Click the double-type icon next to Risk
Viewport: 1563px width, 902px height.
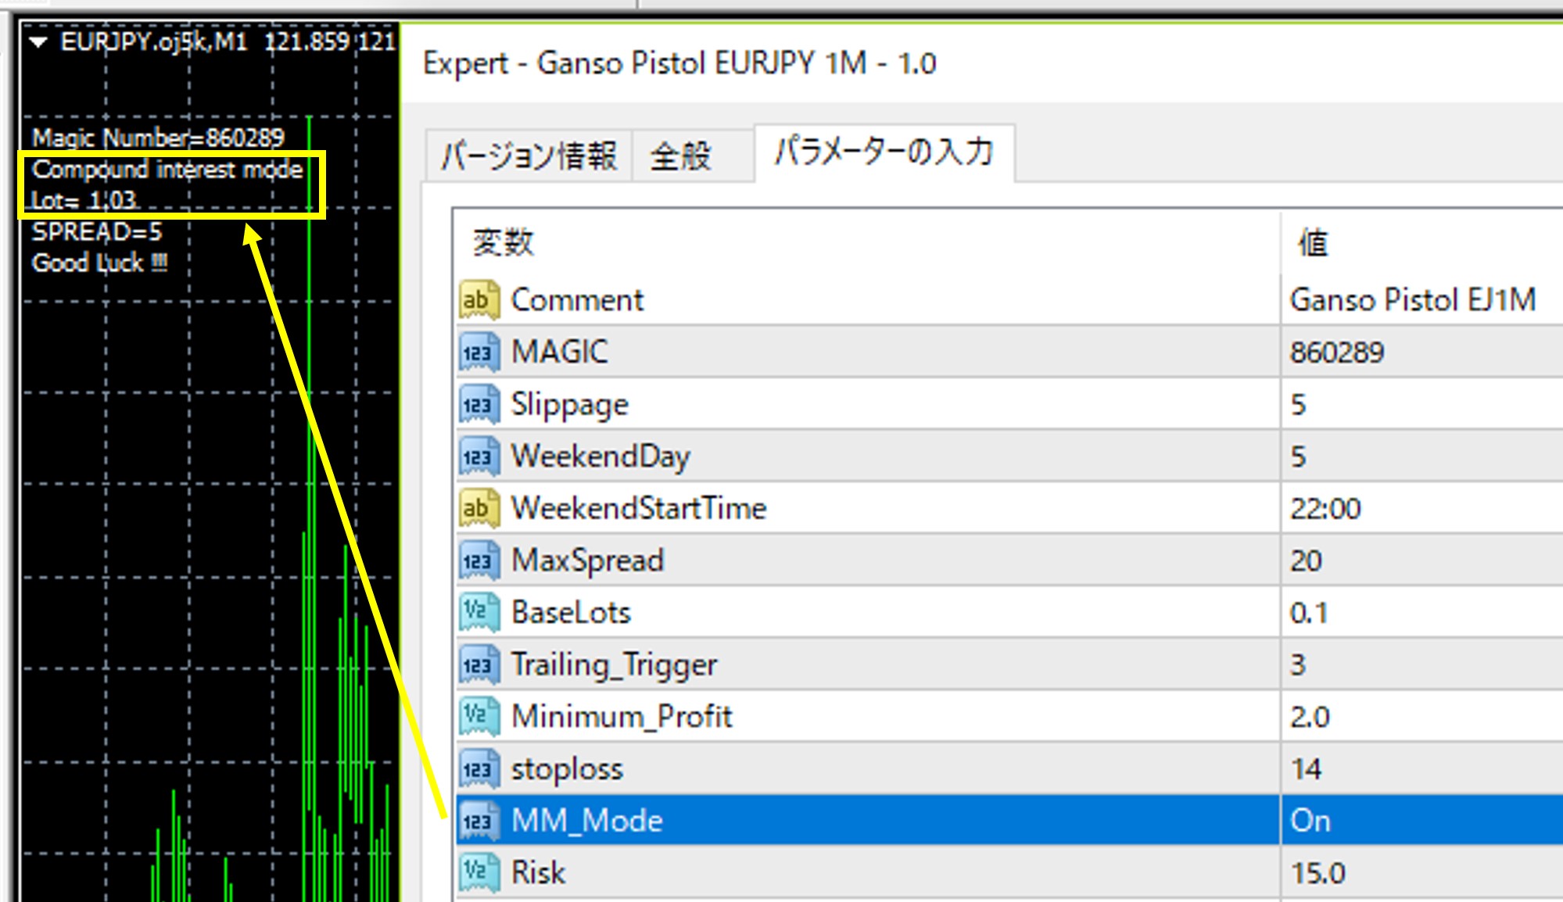click(x=479, y=872)
